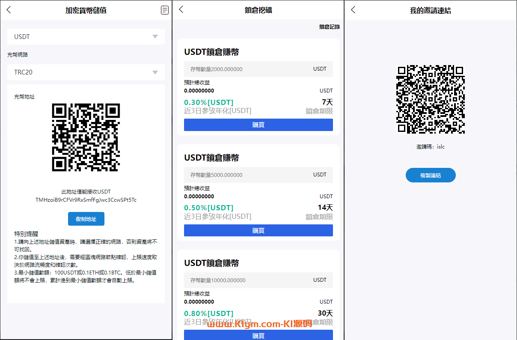Click the 30天 lock period text

click(x=325, y=313)
